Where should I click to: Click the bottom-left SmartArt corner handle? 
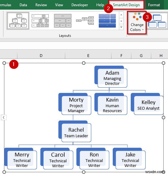pyautogui.click(x=4, y=172)
